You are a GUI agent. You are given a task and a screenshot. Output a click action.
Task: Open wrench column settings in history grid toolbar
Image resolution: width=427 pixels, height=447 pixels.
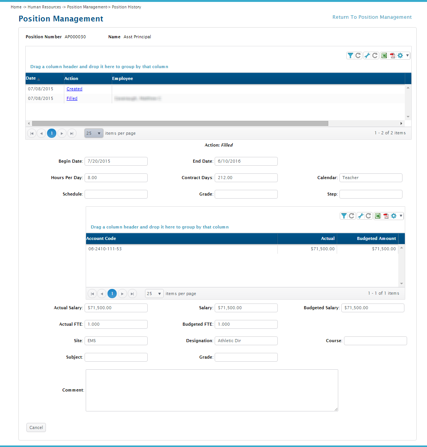tap(367, 55)
